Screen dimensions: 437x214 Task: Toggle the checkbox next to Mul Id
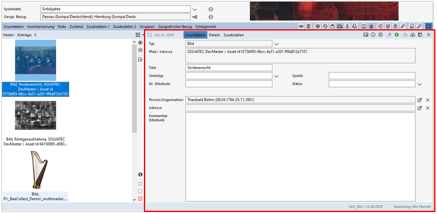pyautogui.click(x=149, y=35)
